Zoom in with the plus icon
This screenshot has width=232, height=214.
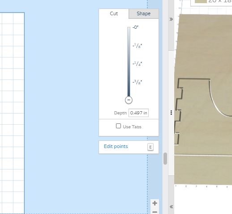point(155,203)
